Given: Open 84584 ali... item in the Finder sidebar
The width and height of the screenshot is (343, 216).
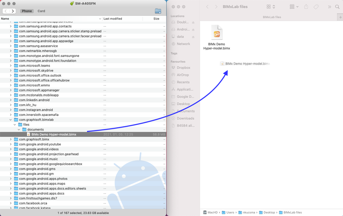Looking at the screenshot, I should tap(183, 125).
